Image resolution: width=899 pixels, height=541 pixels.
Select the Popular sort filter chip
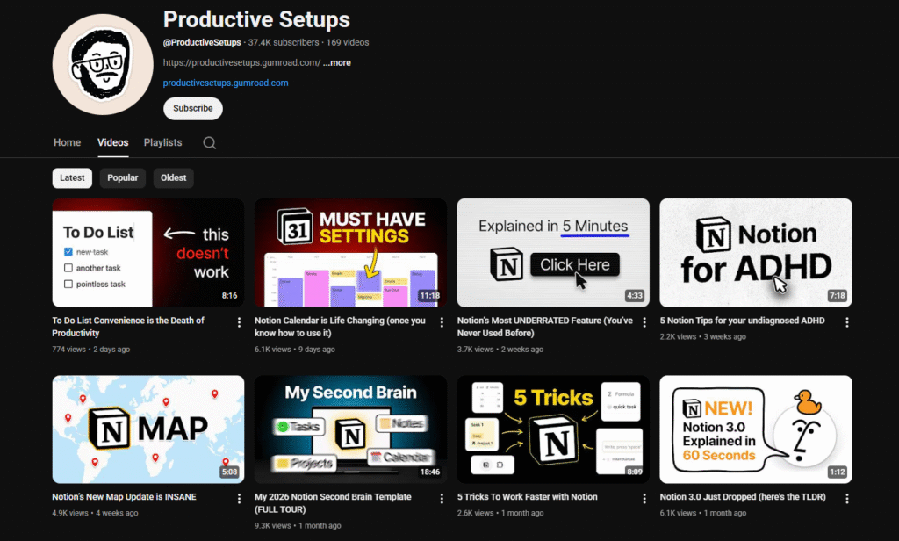[x=123, y=177]
